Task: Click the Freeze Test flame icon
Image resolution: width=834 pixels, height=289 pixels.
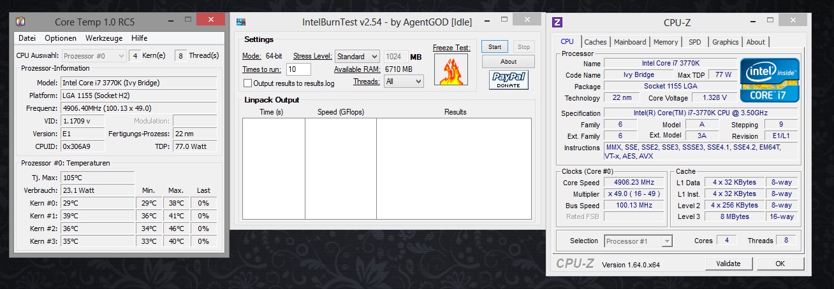Action: 451,69
